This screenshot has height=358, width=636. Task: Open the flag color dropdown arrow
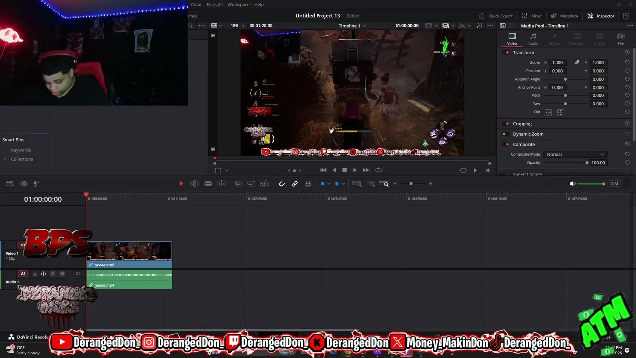[329, 184]
